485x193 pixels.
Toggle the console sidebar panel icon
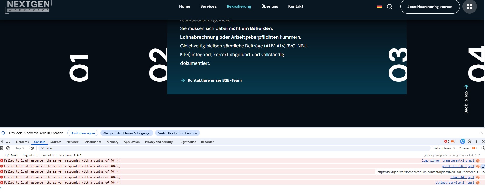(2, 148)
